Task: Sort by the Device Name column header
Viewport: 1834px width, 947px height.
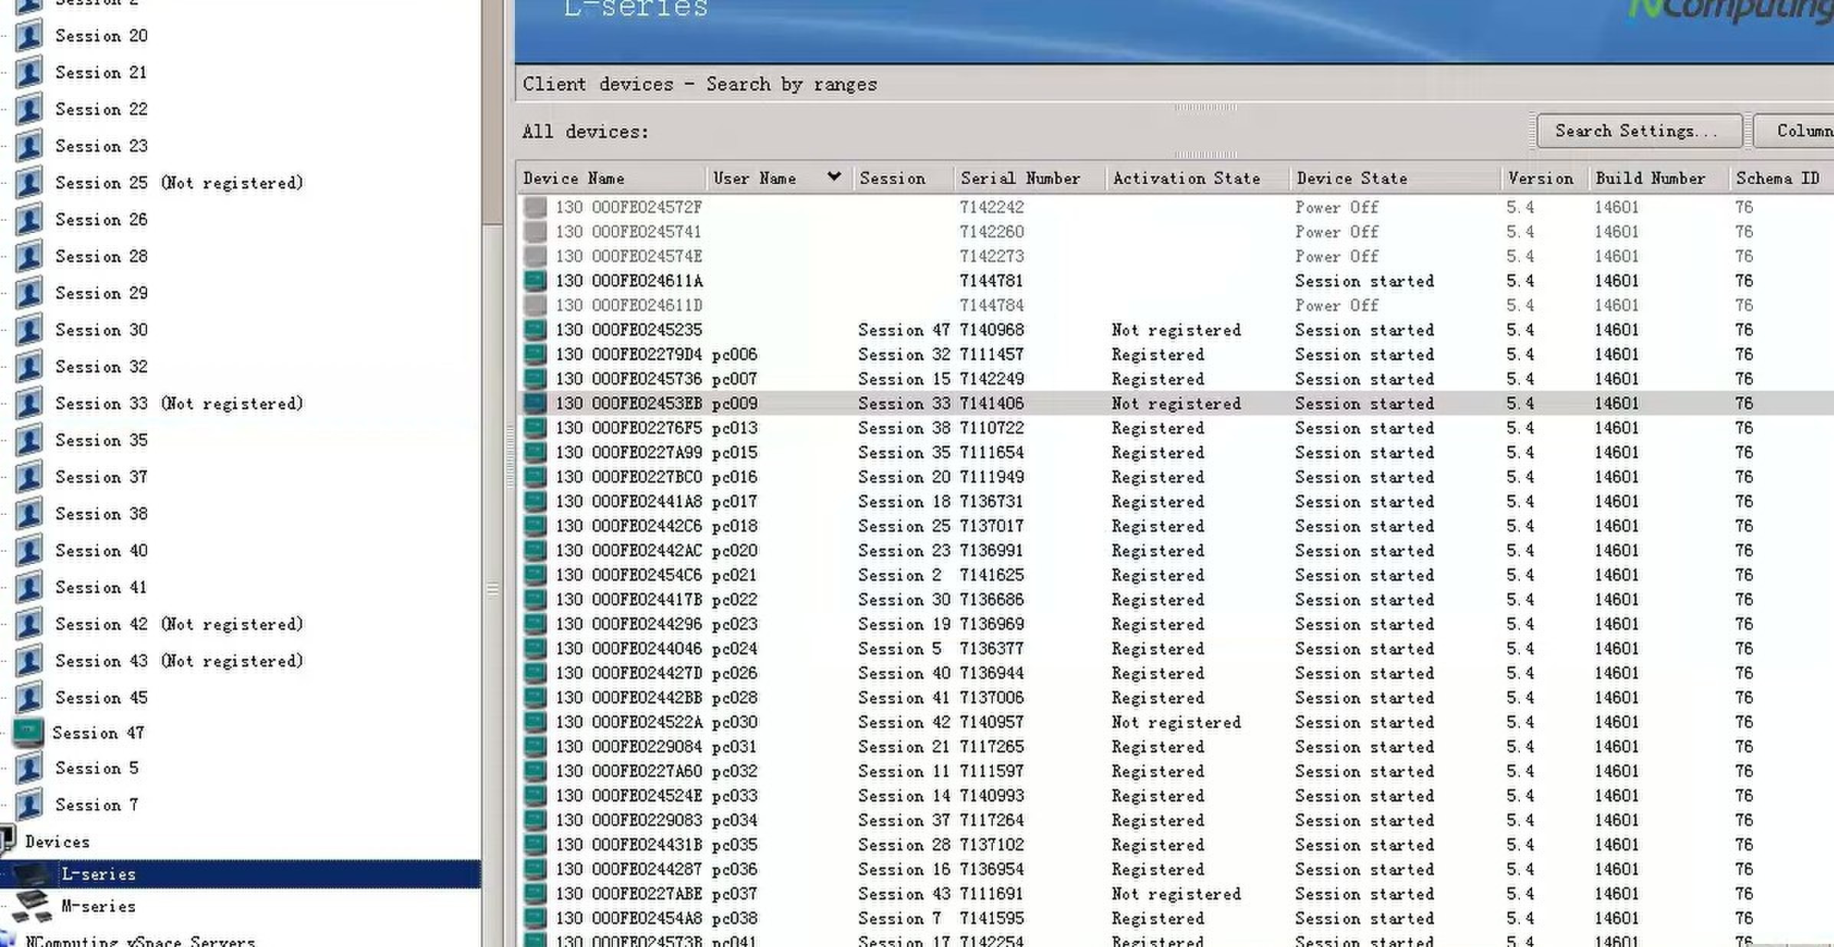Action: 611,179
